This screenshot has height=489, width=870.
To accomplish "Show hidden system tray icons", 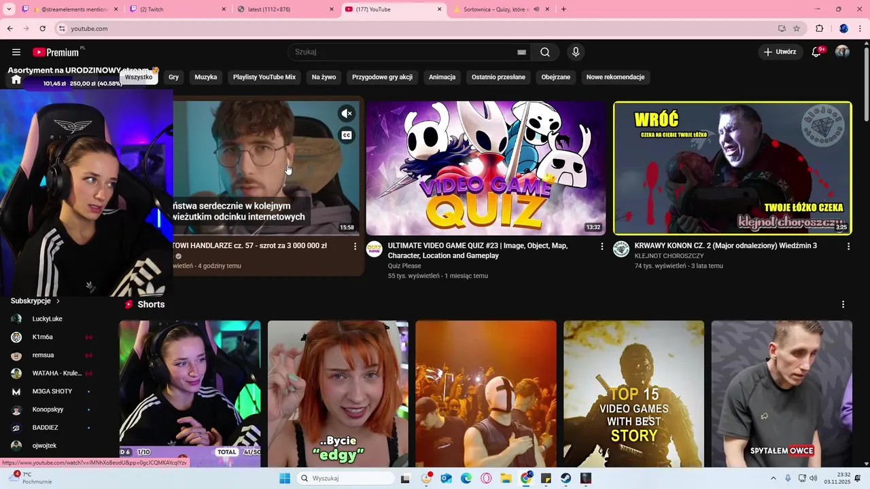I will (x=773, y=478).
